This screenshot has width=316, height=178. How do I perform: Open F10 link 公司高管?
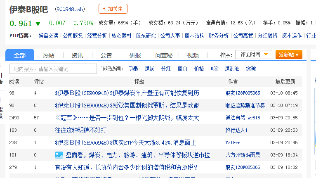pyautogui.click(x=243, y=36)
